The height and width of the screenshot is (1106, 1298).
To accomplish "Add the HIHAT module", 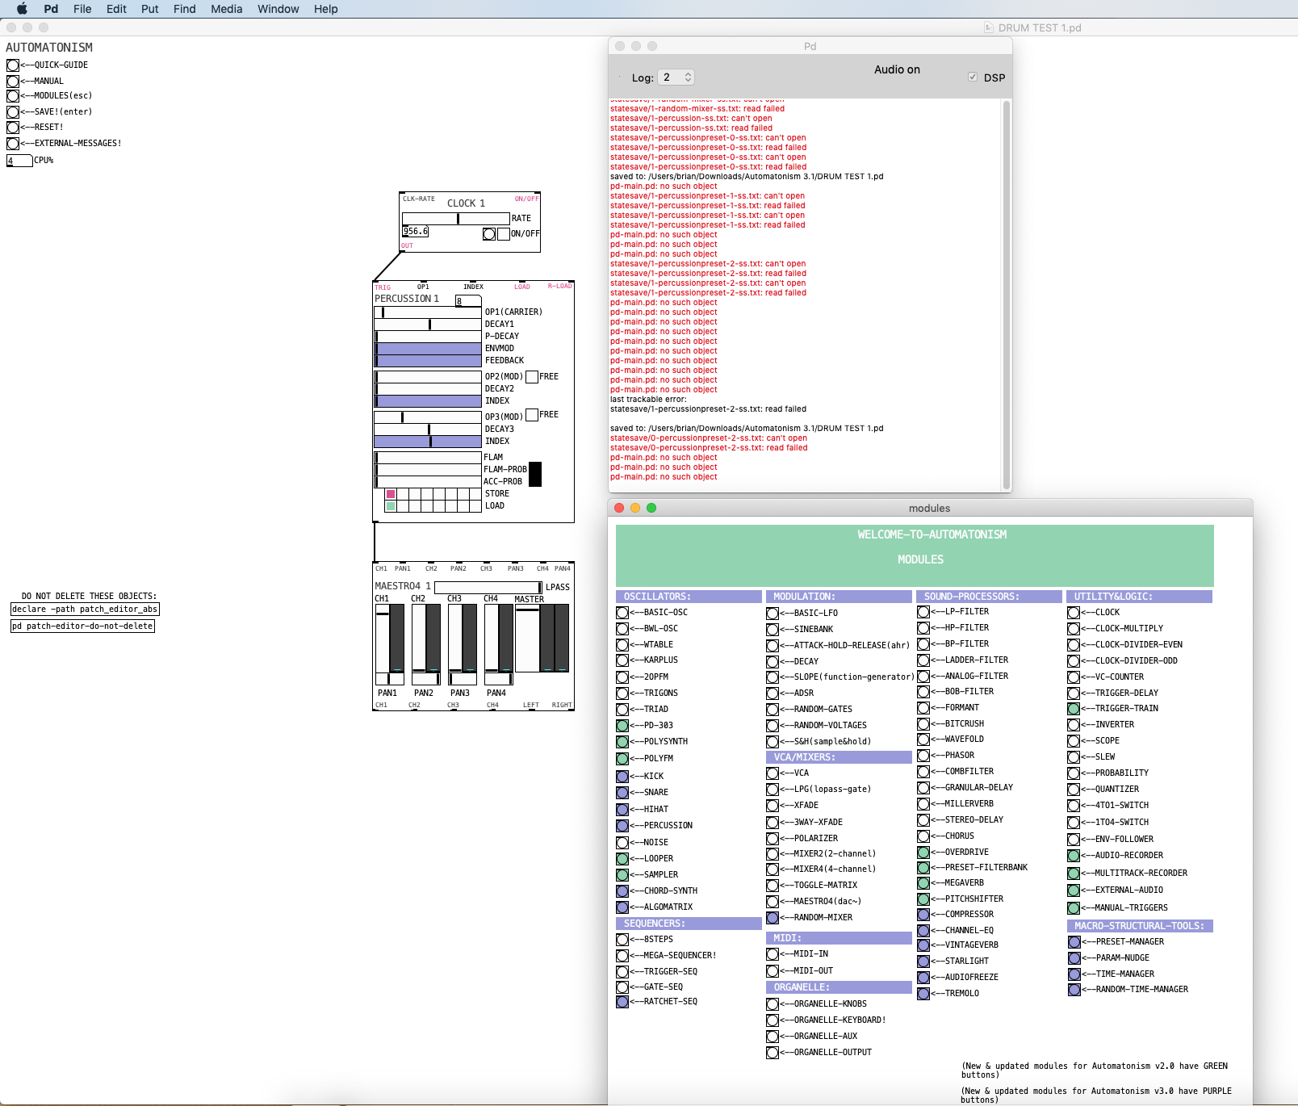I will pyautogui.click(x=622, y=810).
